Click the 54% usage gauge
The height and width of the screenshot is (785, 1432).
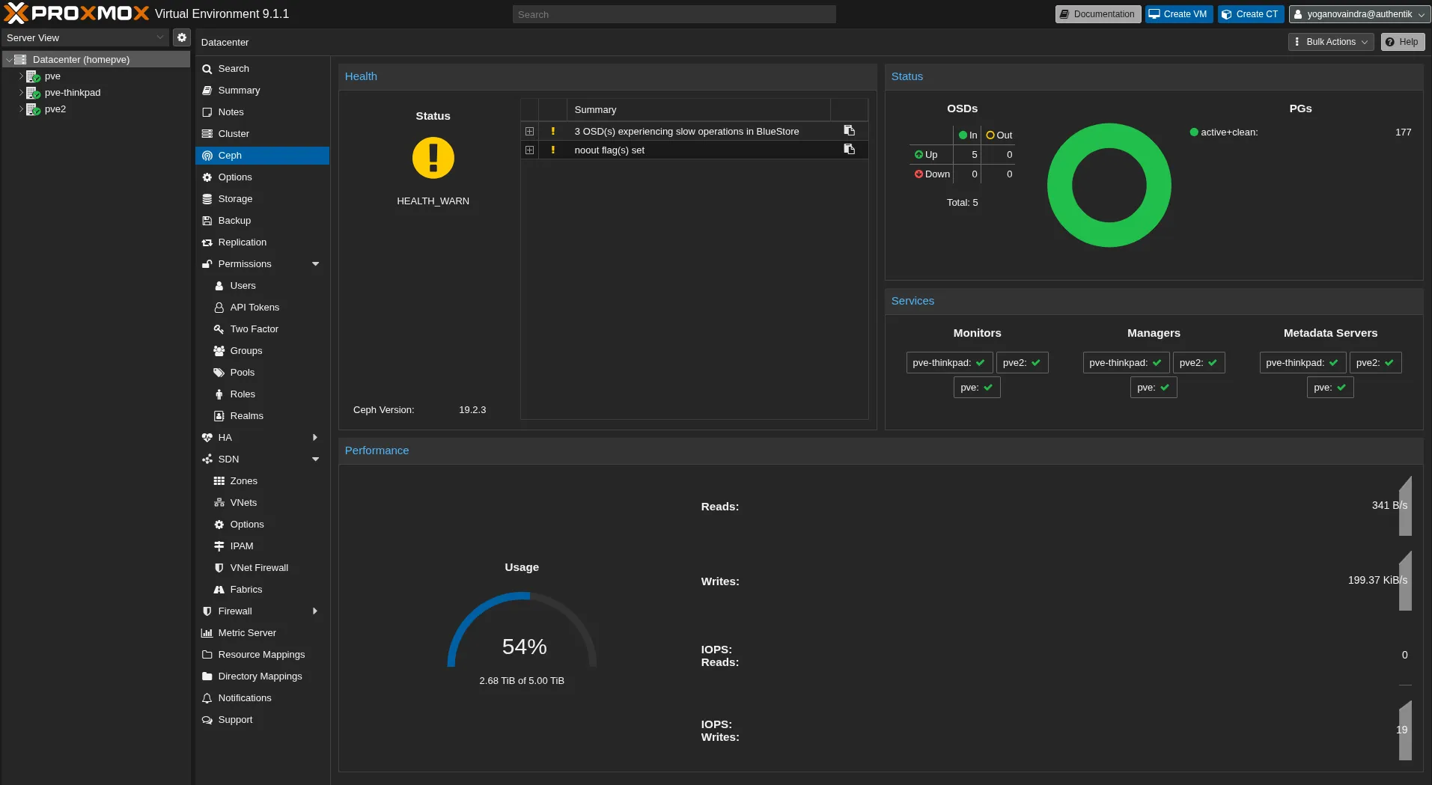pos(522,630)
